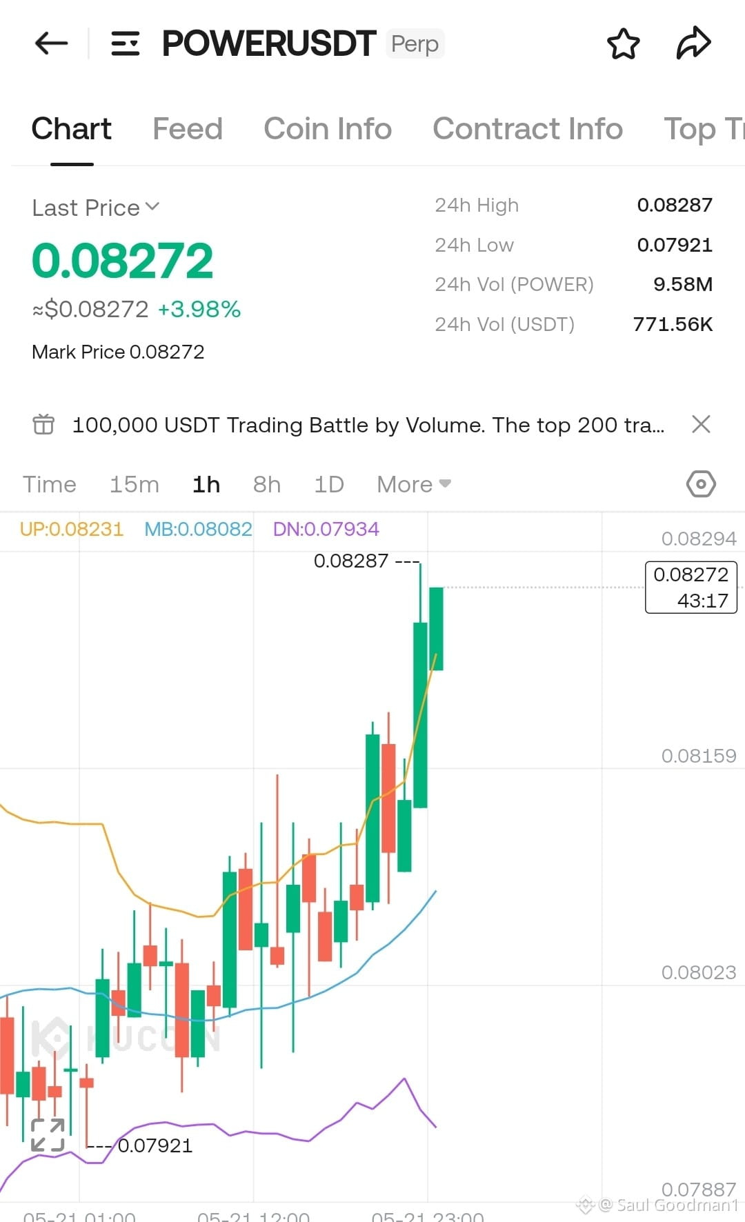
Task: Click the latest green candlestick
Action: (x=436, y=628)
